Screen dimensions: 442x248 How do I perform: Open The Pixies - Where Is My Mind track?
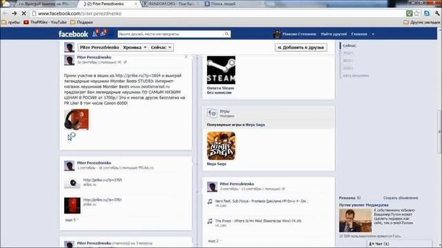click(x=258, y=221)
